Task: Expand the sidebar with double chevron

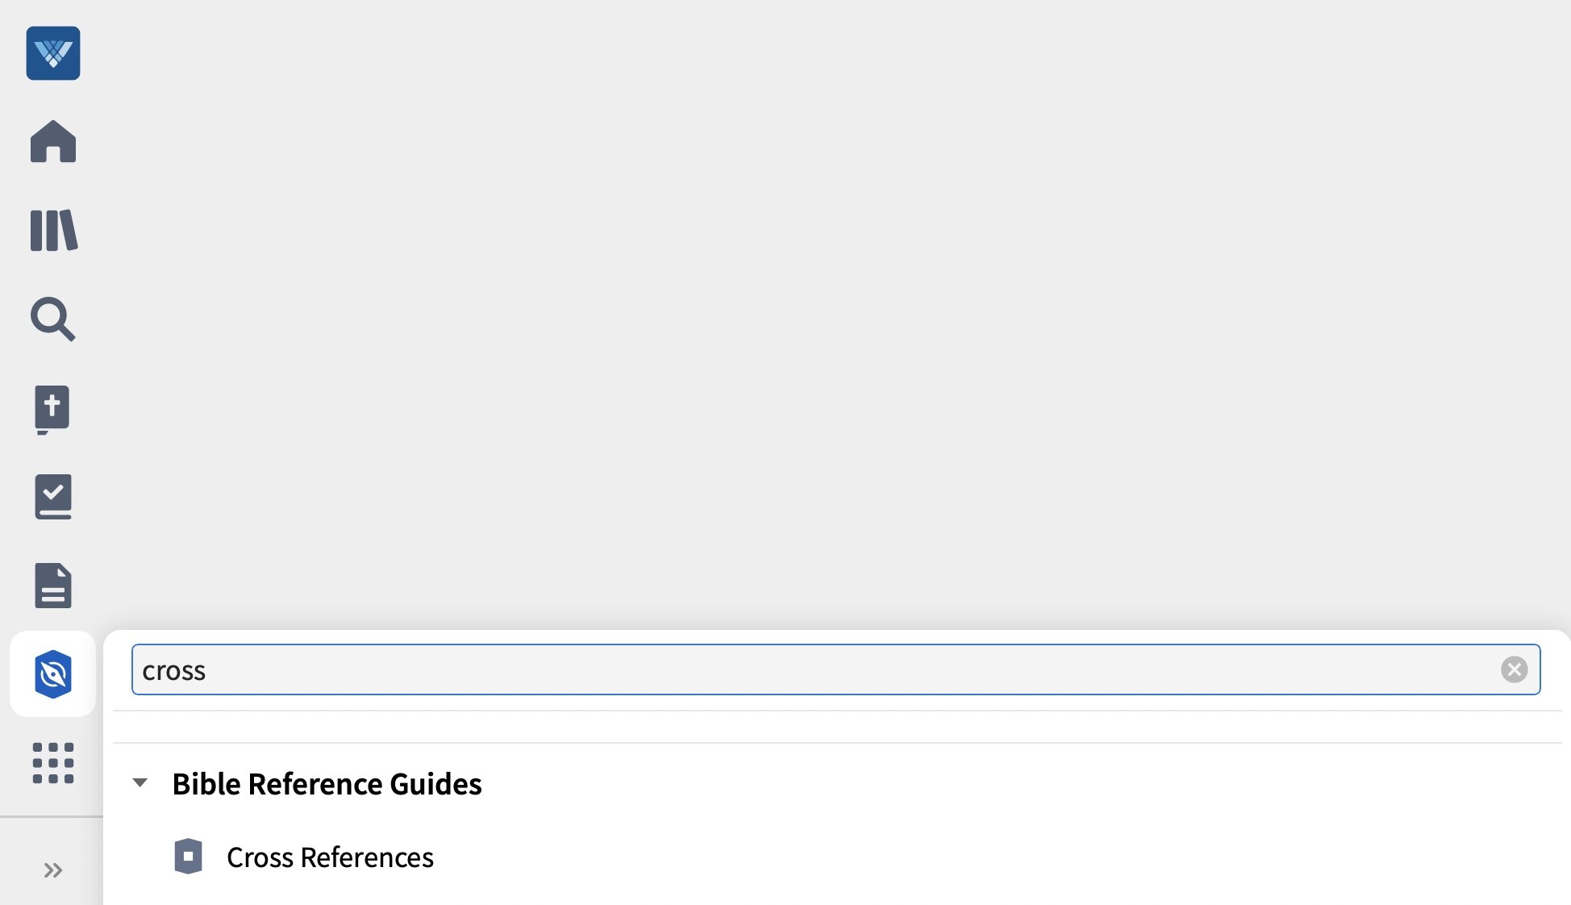Action: tap(53, 870)
